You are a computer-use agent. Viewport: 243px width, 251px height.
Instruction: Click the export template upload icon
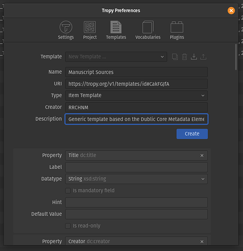pyautogui.click(x=203, y=57)
